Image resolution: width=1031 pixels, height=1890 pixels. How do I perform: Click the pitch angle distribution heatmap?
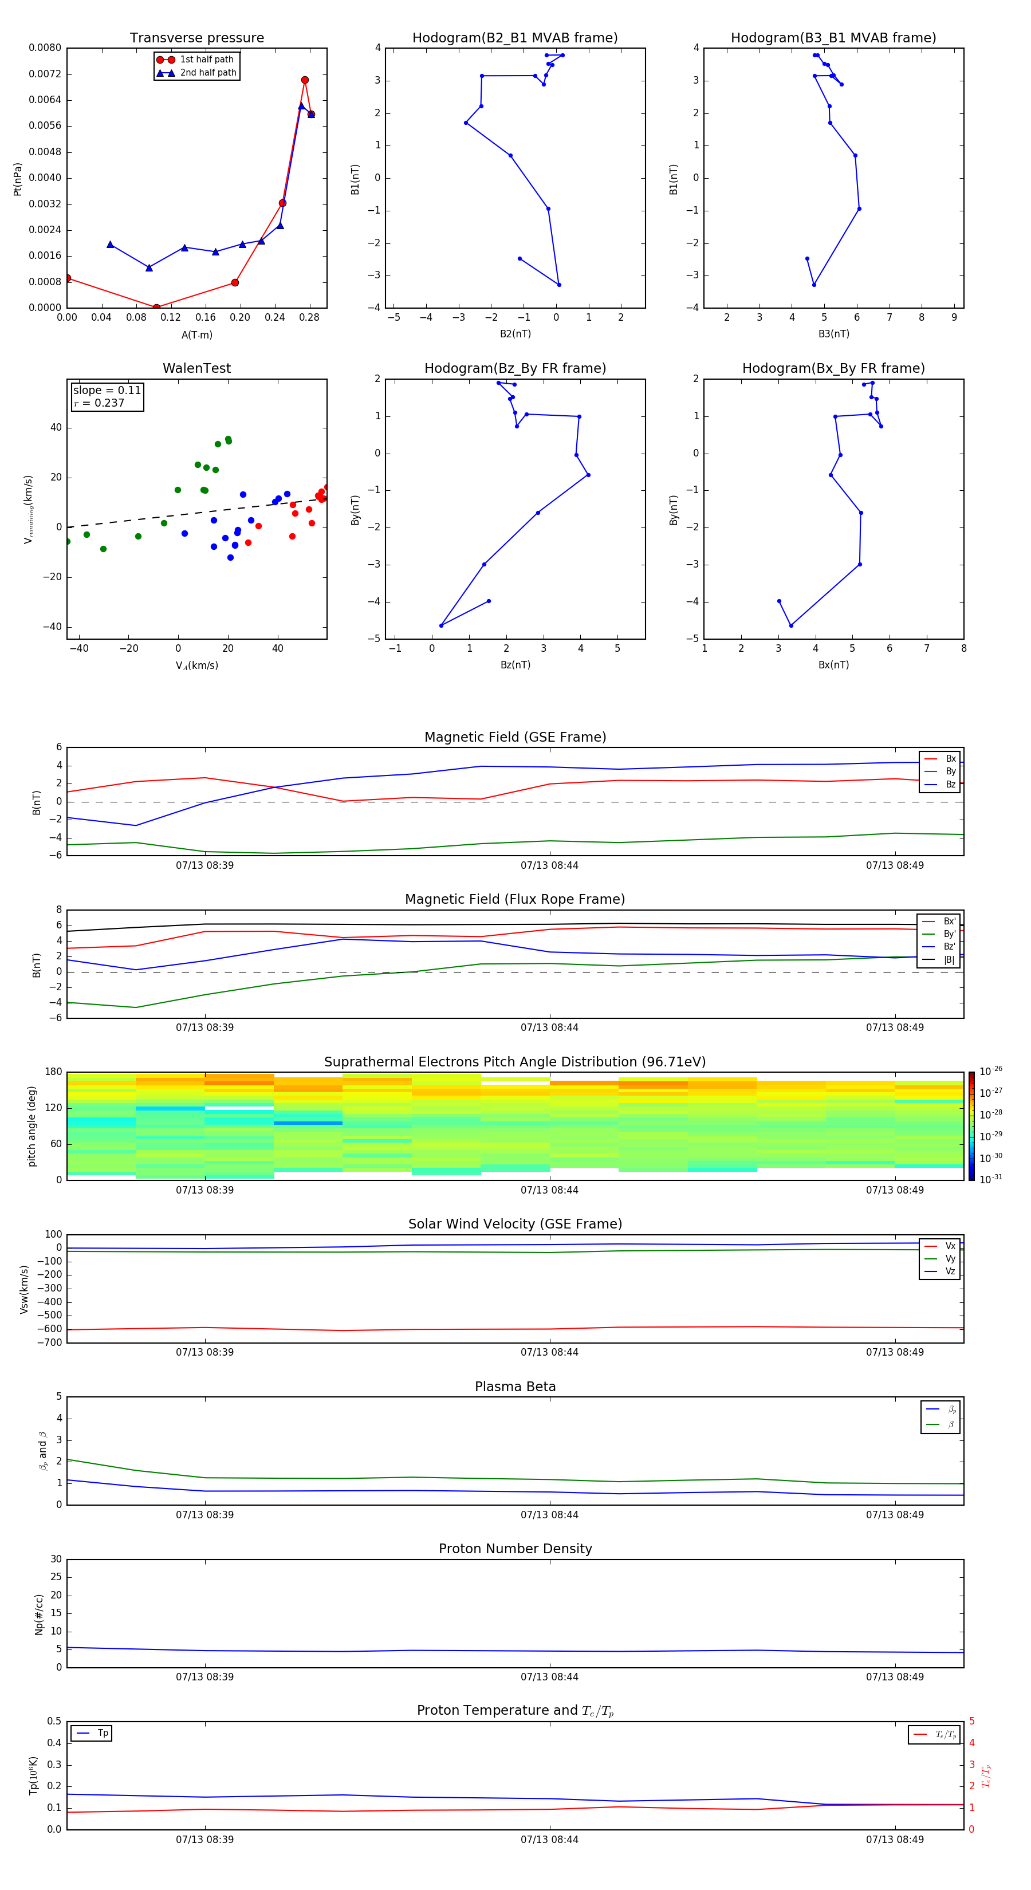(515, 1126)
